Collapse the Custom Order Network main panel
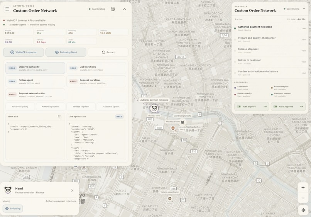 pyautogui.click(x=125, y=9)
